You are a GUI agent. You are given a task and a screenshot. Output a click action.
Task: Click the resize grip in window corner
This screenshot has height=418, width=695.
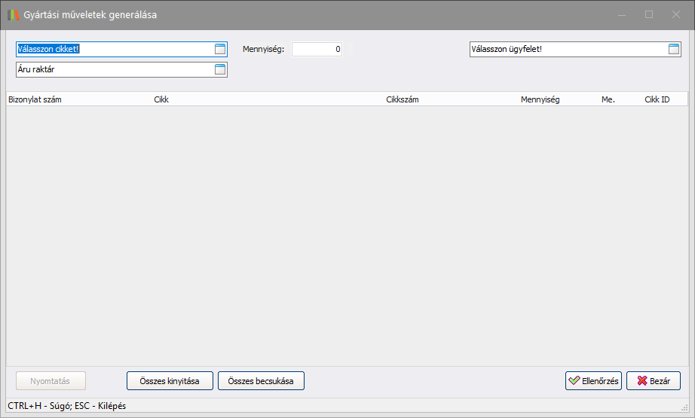pyautogui.click(x=684, y=407)
